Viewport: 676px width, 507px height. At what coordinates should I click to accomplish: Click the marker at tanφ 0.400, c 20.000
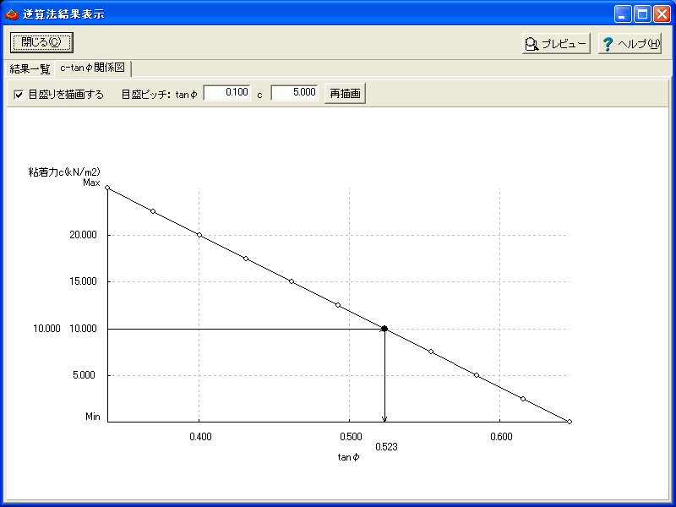pos(199,235)
